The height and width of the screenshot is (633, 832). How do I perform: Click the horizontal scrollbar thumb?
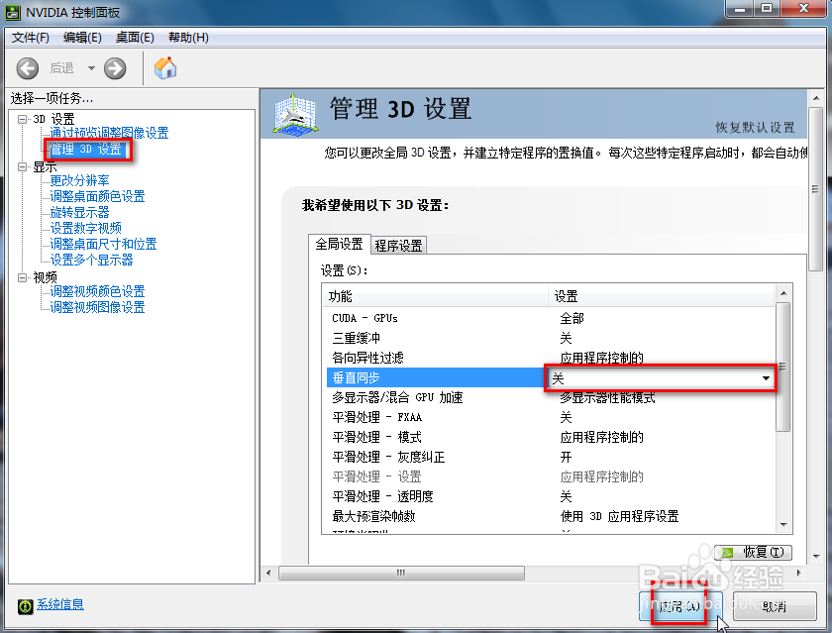click(x=402, y=573)
